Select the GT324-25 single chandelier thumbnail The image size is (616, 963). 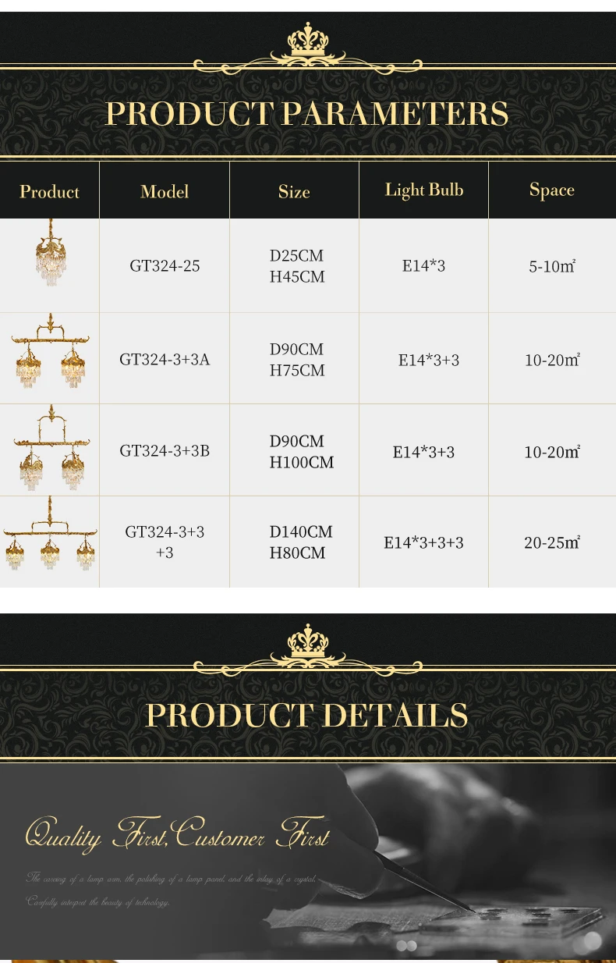tap(51, 253)
